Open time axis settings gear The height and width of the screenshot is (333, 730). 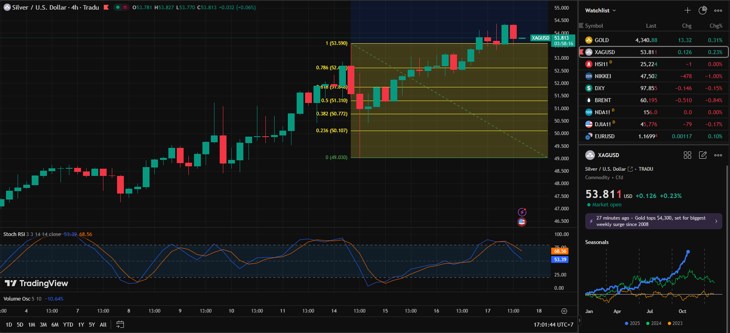click(564, 311)
